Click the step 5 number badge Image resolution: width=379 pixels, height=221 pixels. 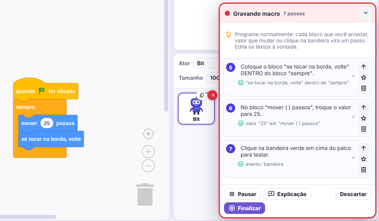[231, 67]
